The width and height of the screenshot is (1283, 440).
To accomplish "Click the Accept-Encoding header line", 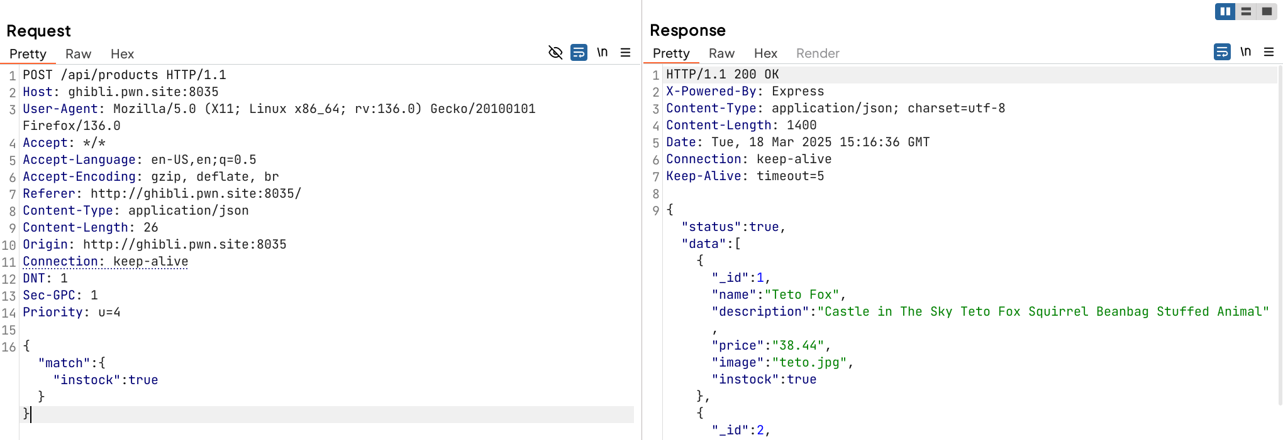I will [151, 176].
